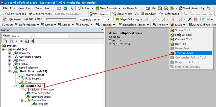Expand the Coordinate Systems node
Image resolution: width=216 pixels, height=107 pixels.
(9, 57)
